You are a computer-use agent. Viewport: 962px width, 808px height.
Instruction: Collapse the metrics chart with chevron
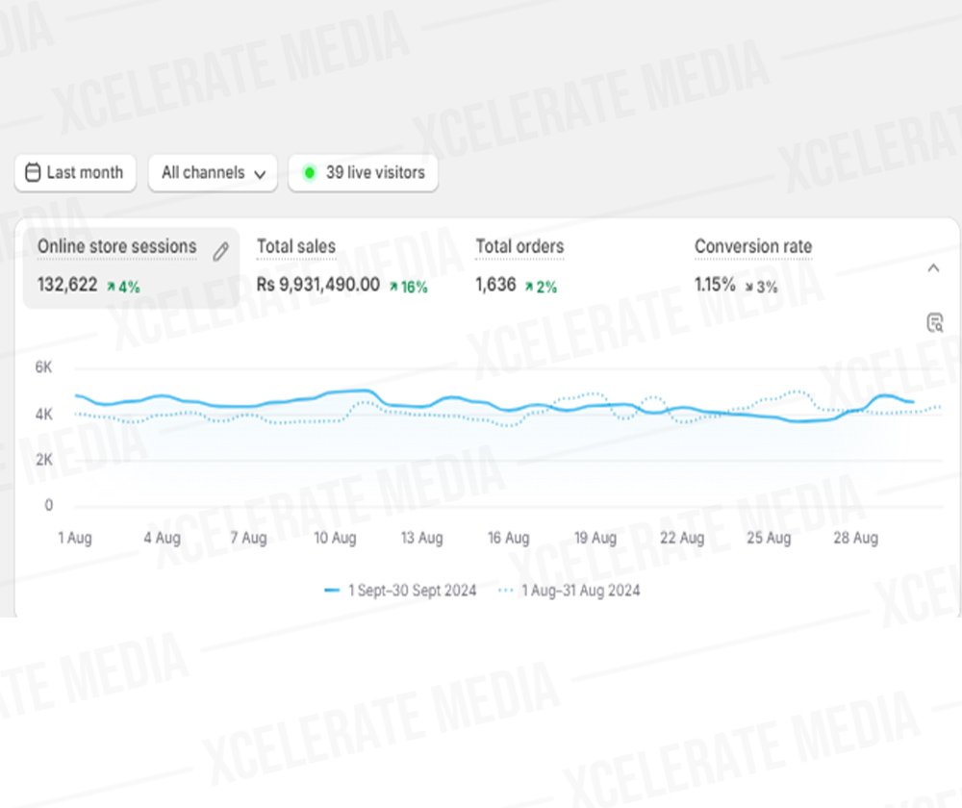(933, 268)
